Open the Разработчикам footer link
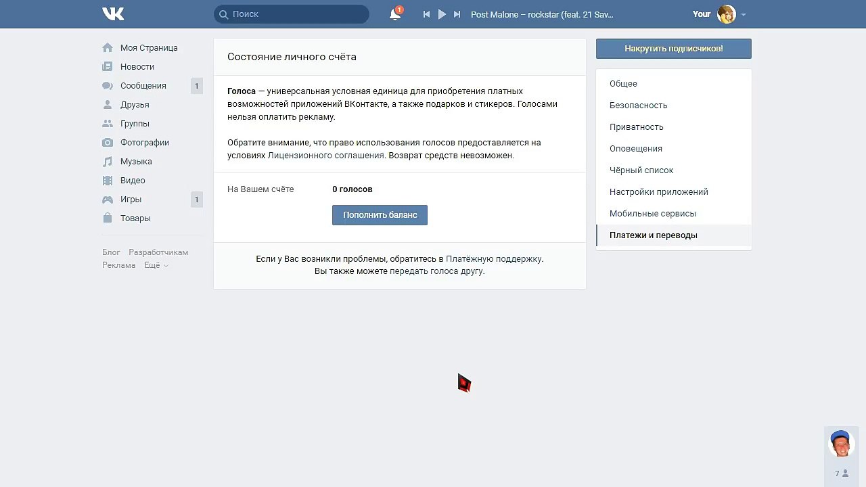 coord(158,252)
